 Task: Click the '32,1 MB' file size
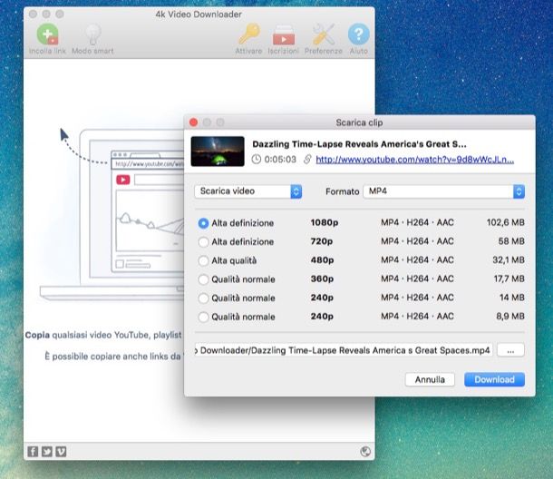pyautogui.click(x=509, y=259)
